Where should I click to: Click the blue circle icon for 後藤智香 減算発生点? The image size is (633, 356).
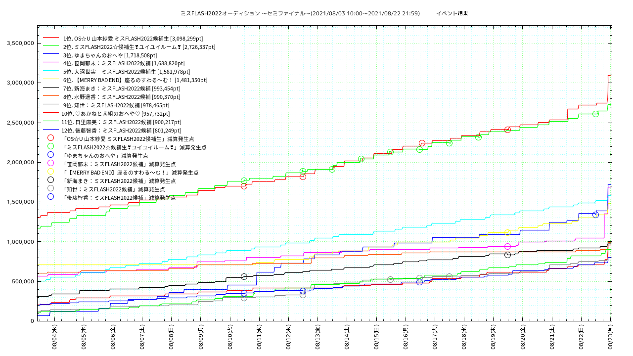tap(50, 197)
